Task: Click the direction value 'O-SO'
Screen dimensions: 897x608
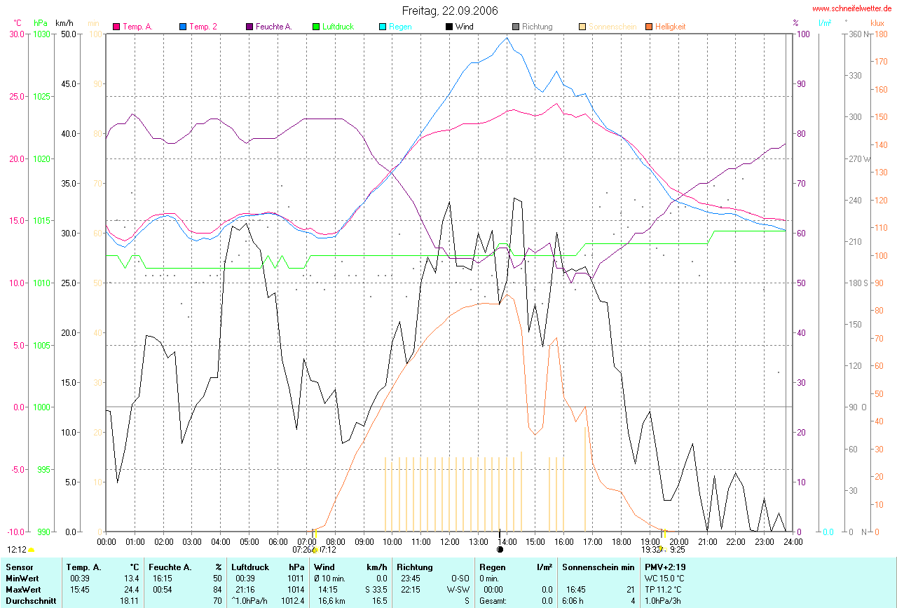Action: pos(459,579)
